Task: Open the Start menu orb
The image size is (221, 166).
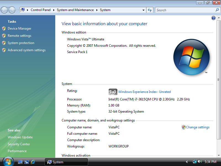Action: 8,162
